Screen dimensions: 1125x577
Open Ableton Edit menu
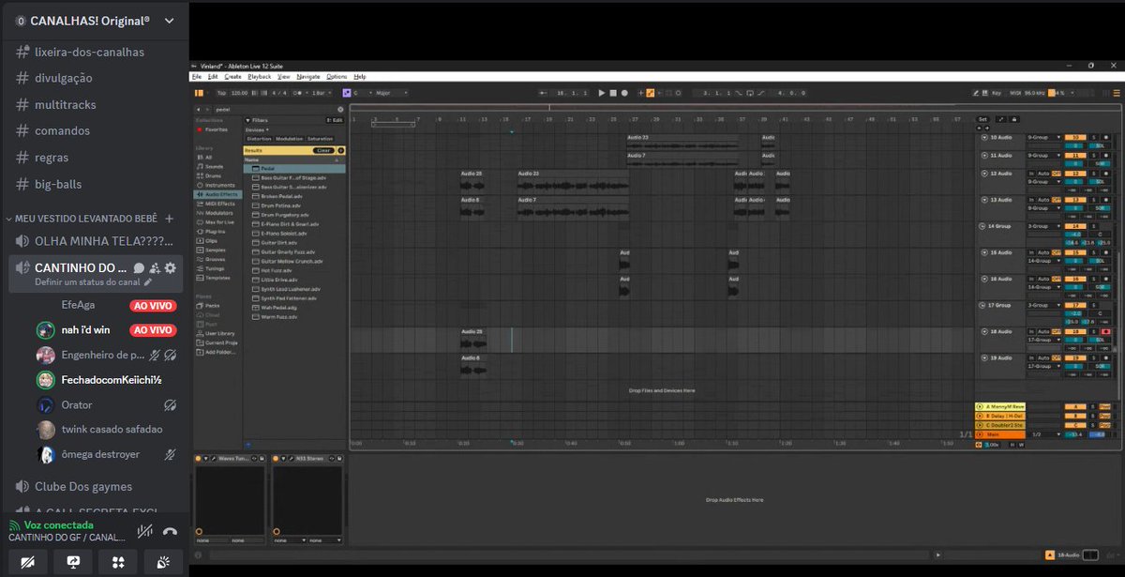[x=212, y=76]
